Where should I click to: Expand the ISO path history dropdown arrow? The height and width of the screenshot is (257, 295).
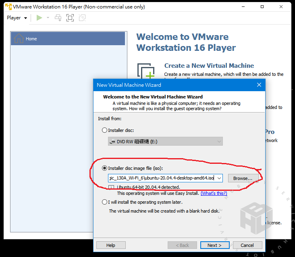[219, 178]
